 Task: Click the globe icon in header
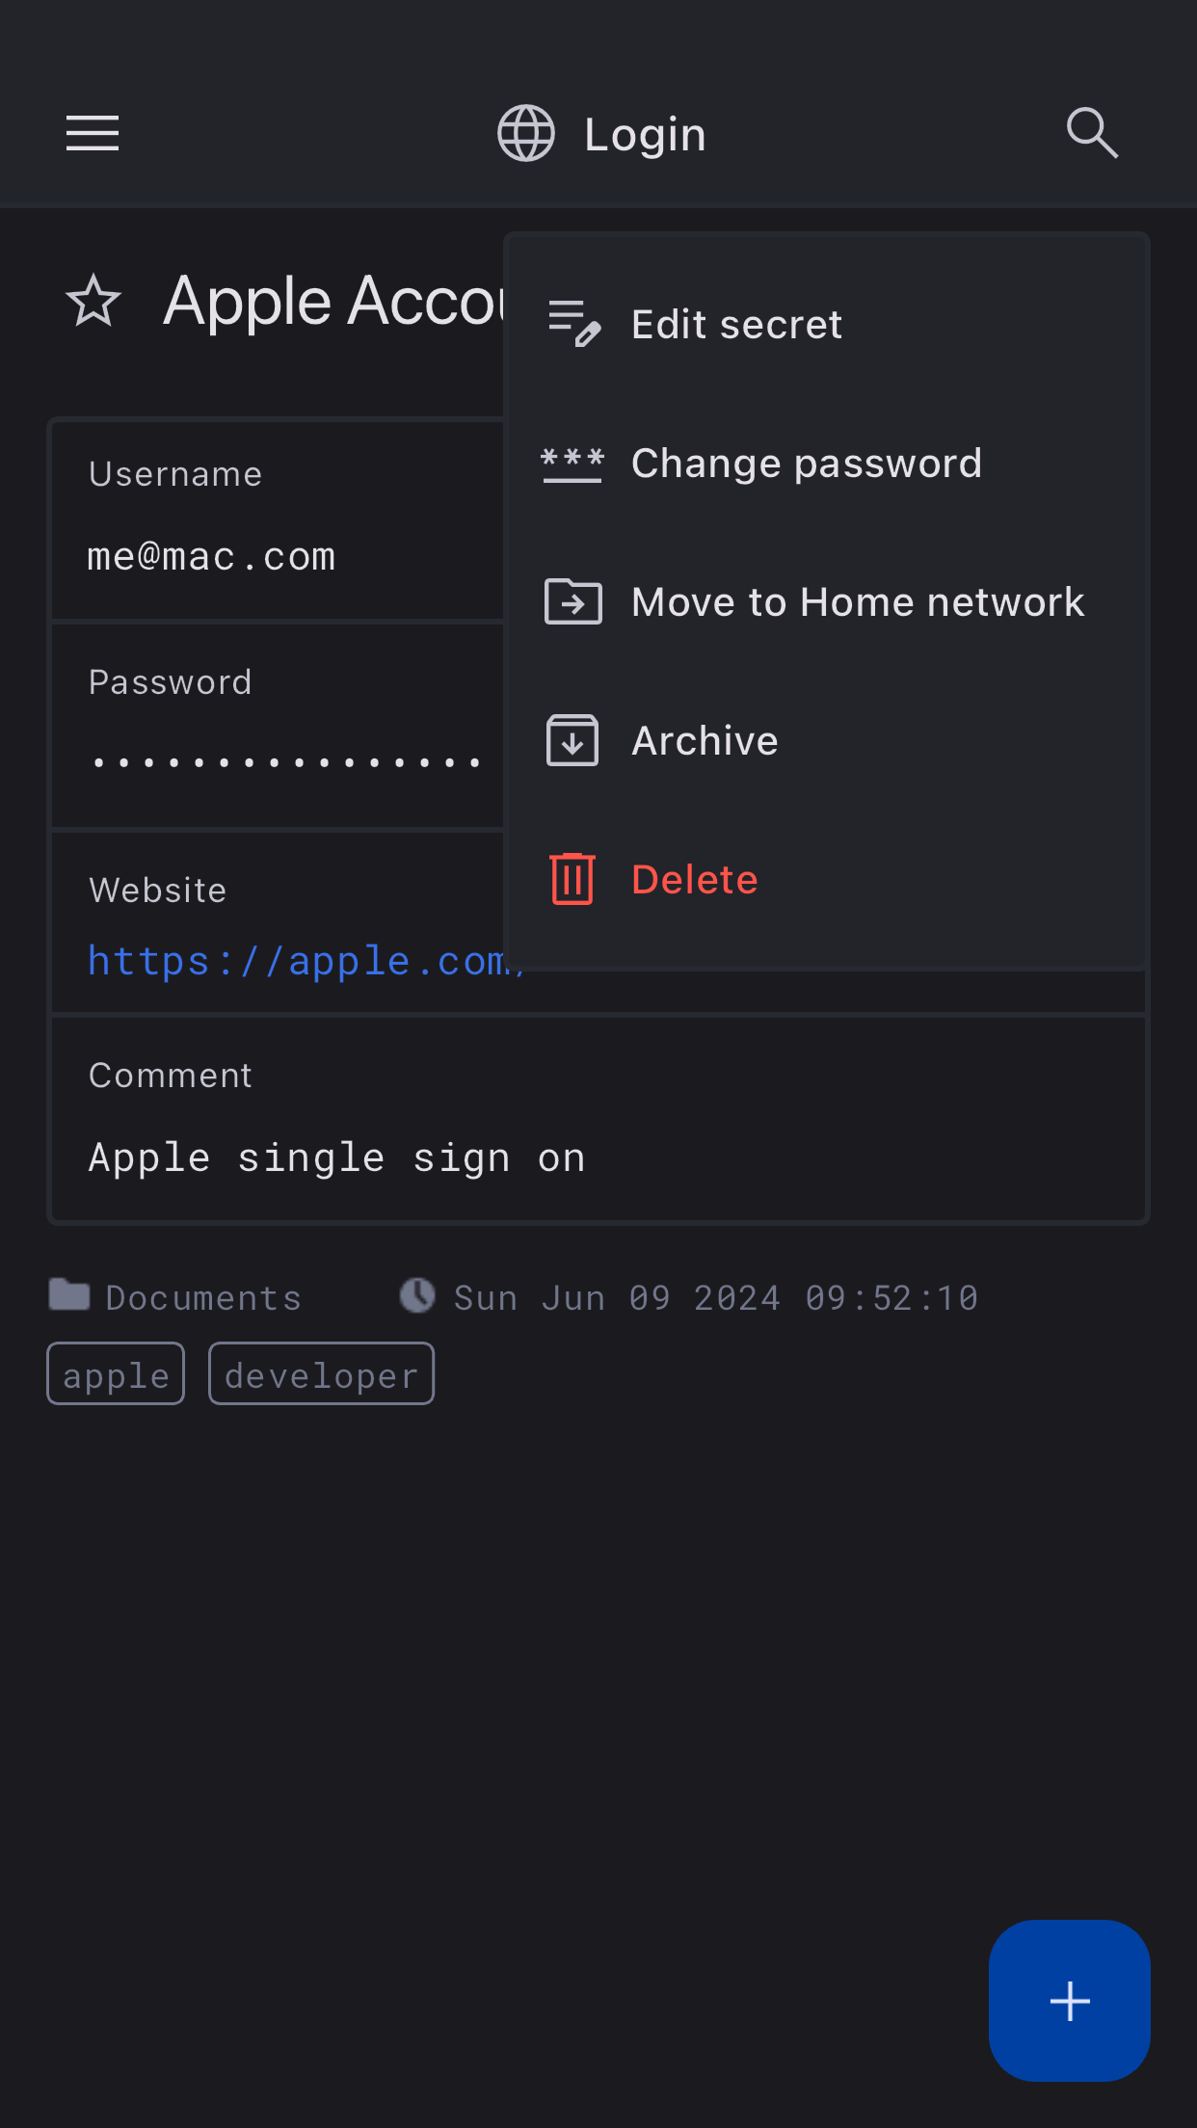pyautogui.click(x=526, y=133)
